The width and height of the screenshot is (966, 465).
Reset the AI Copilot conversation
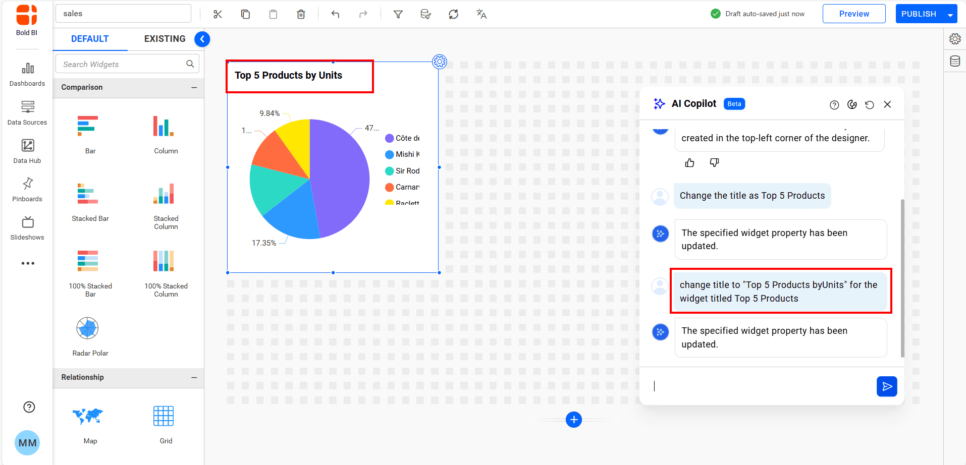870,104
